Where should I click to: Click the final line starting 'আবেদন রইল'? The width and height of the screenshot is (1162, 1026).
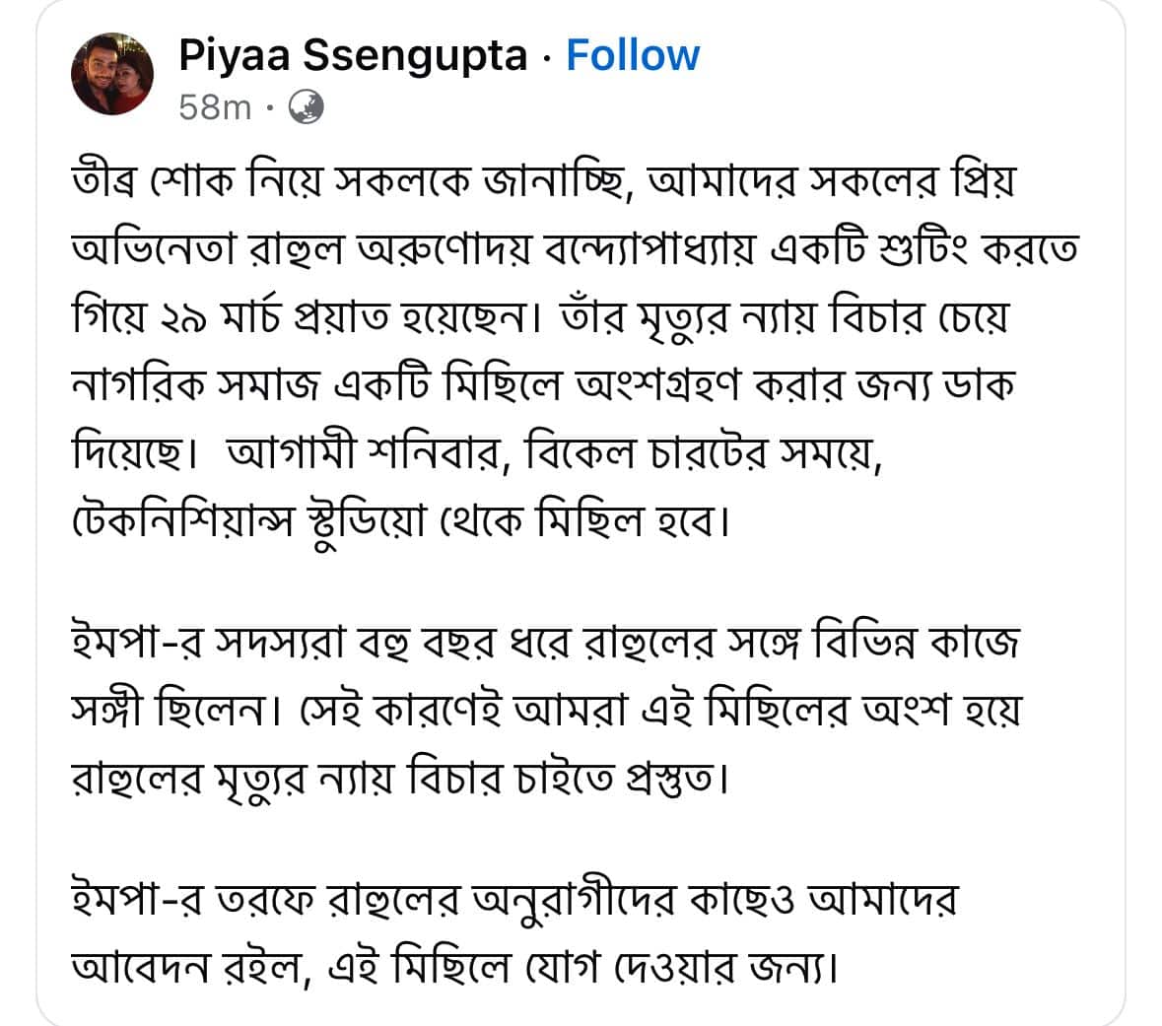tap(455, 968)
